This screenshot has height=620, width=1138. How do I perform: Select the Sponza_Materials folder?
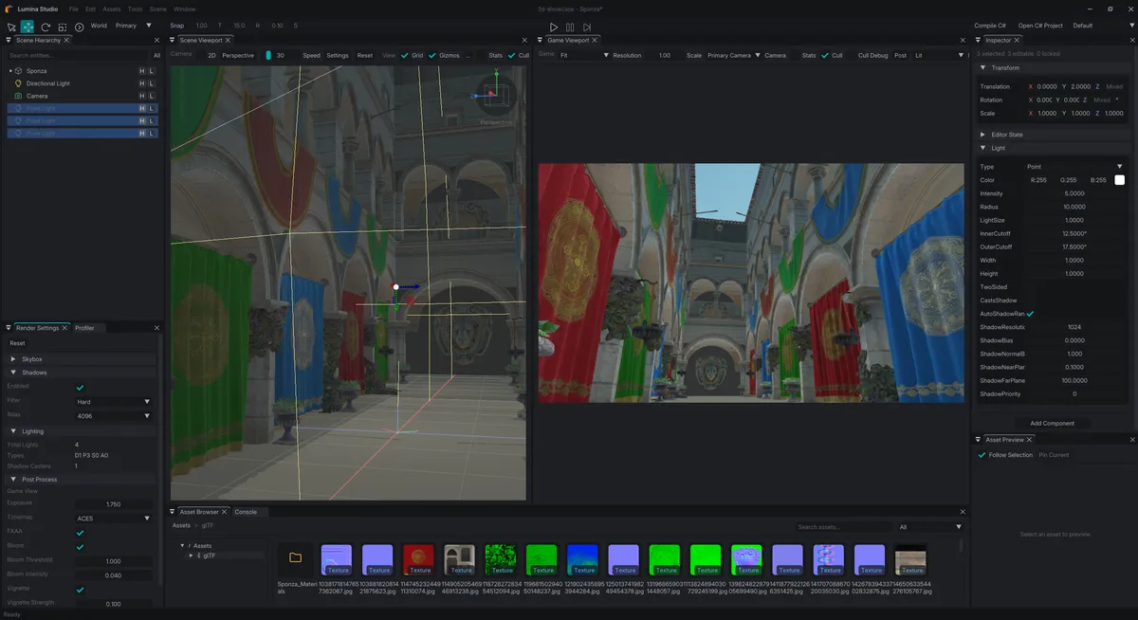pos(295,558)
